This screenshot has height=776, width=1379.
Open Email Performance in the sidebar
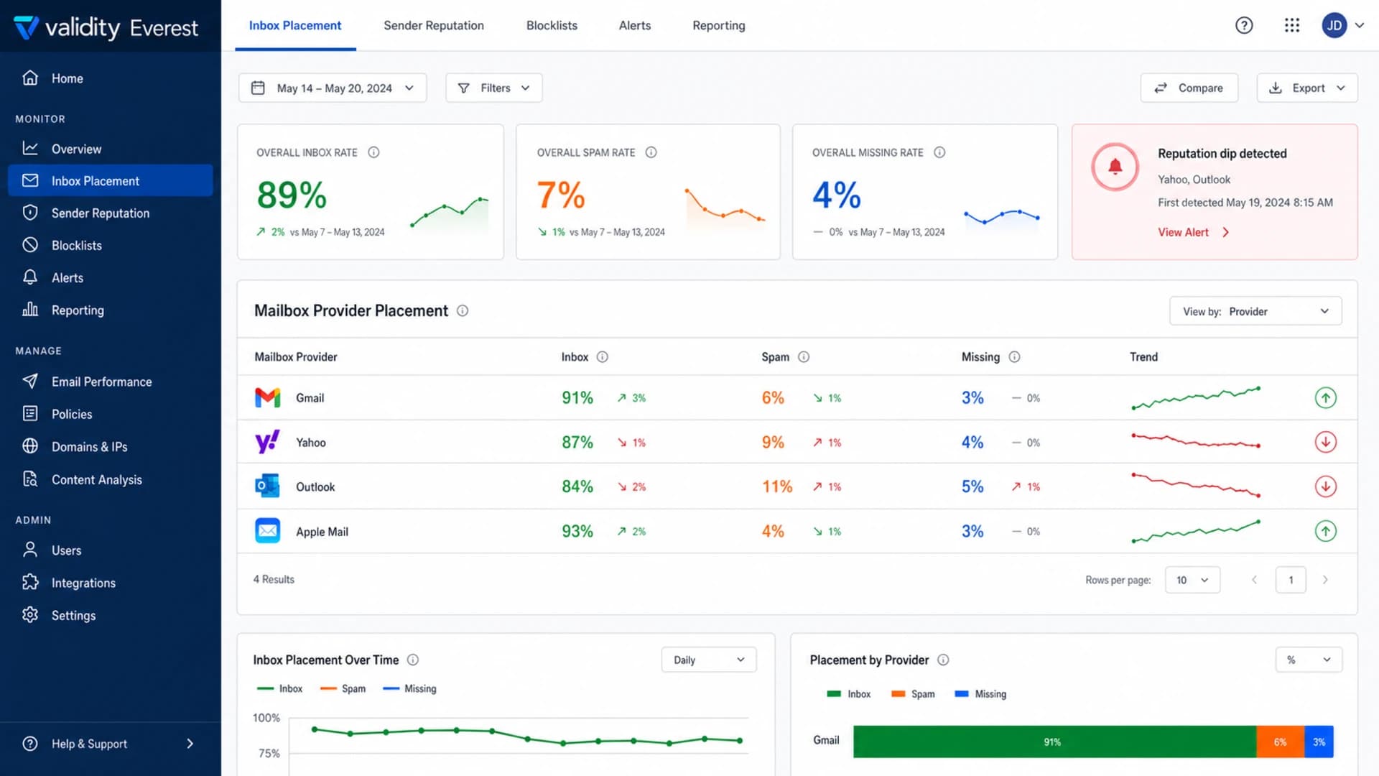[111, 382]
